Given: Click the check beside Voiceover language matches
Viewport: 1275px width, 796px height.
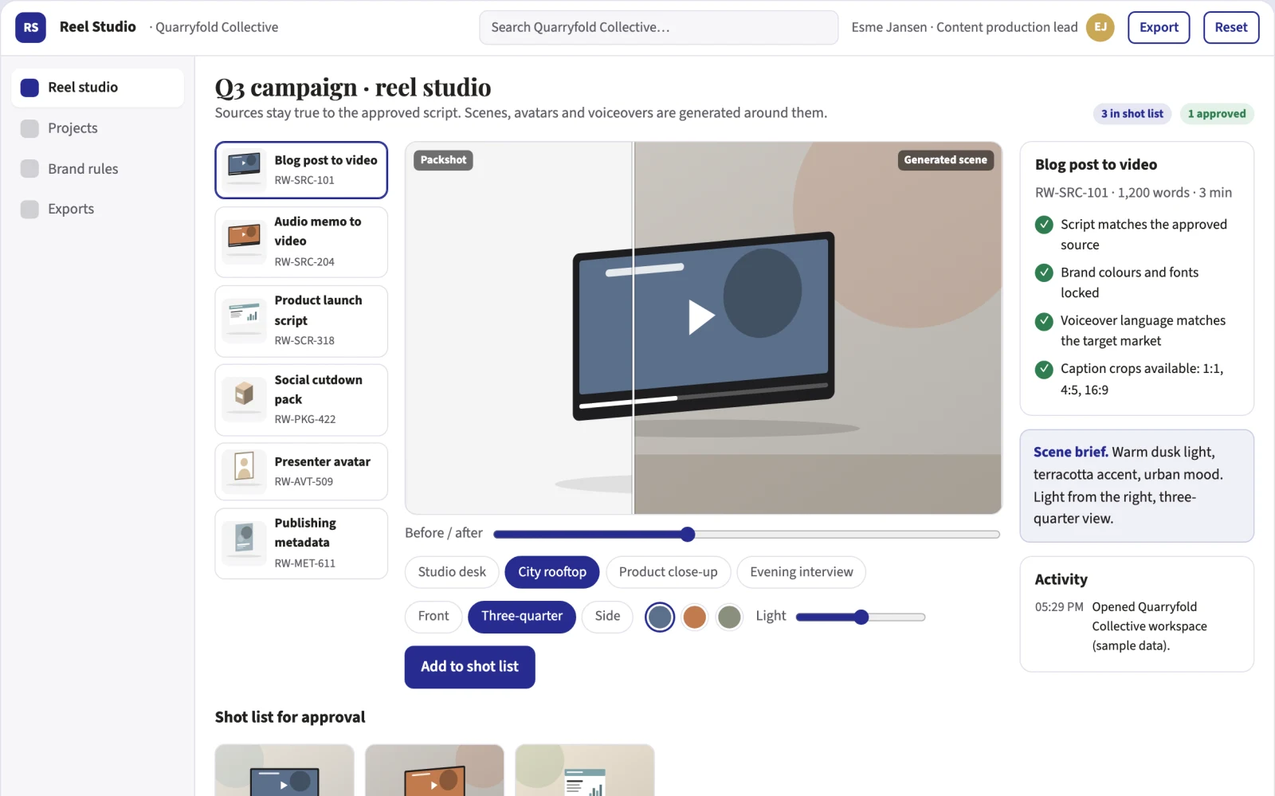Looking at the screenshot, I should coord(1044,321).
